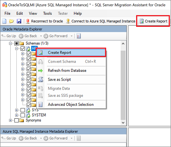Open the Tester menu

[x=63, y=13]
